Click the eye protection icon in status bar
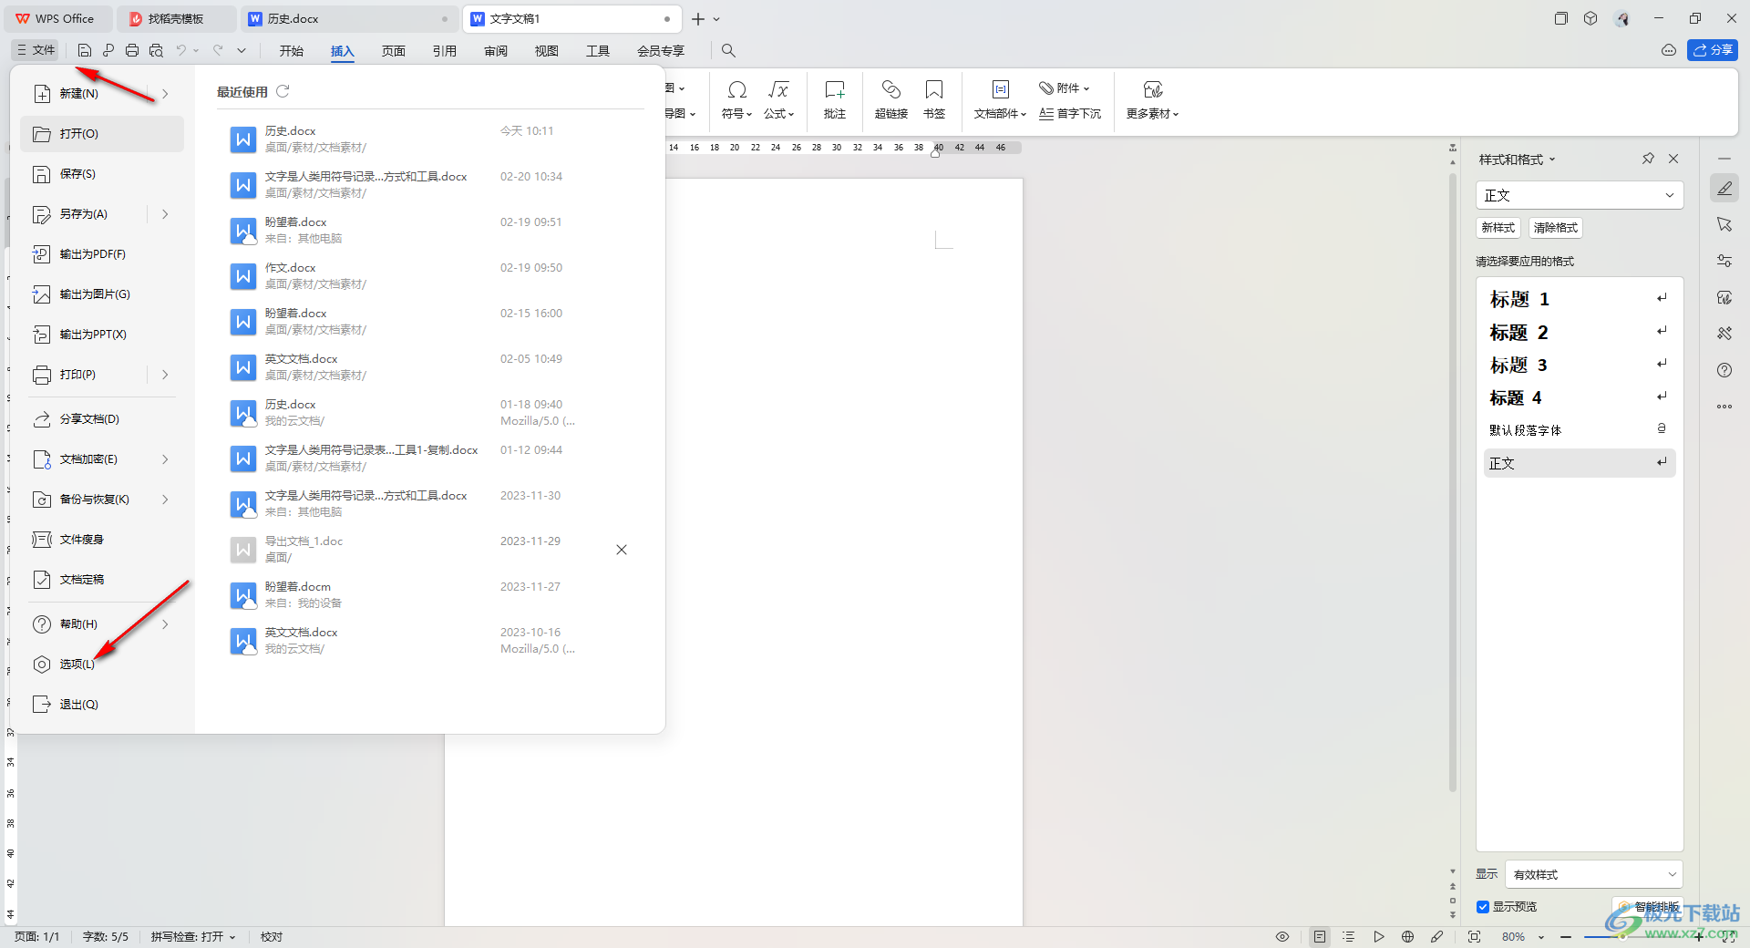Viewport: 1750px width, 948px height. [1282, 937]
